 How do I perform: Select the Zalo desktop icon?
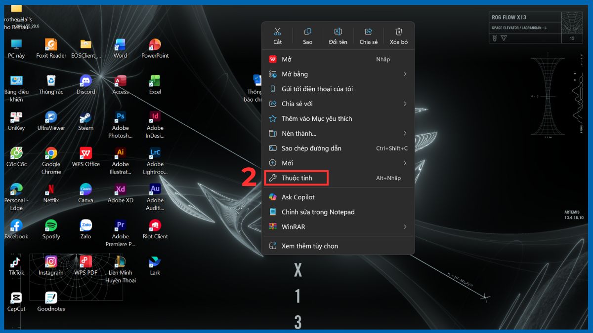tap(85, 229)
